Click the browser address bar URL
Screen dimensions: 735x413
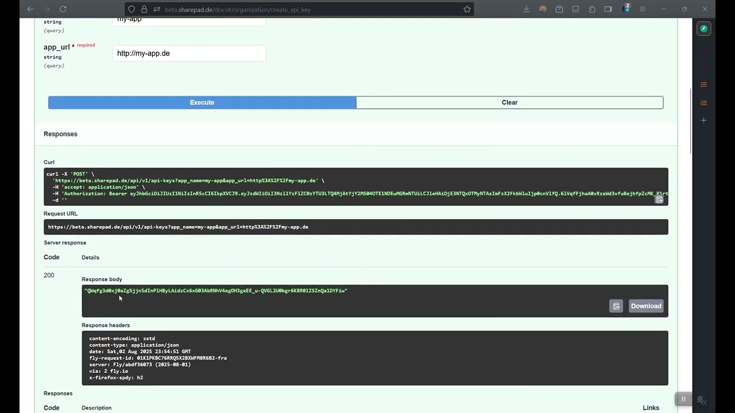tap(238, 10)
